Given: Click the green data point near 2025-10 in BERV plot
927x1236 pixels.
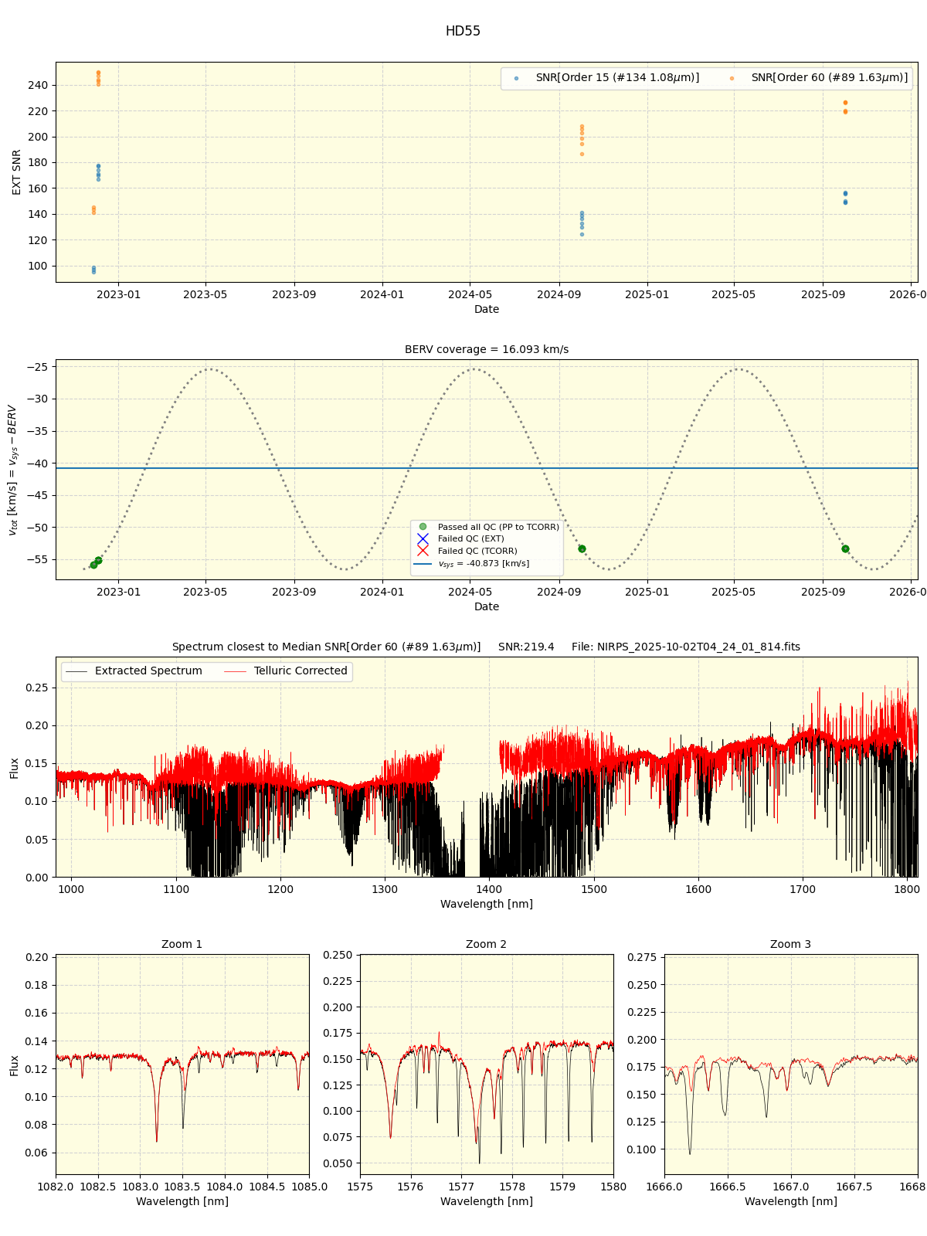Looking at the screenshot, I should point(845,548).
